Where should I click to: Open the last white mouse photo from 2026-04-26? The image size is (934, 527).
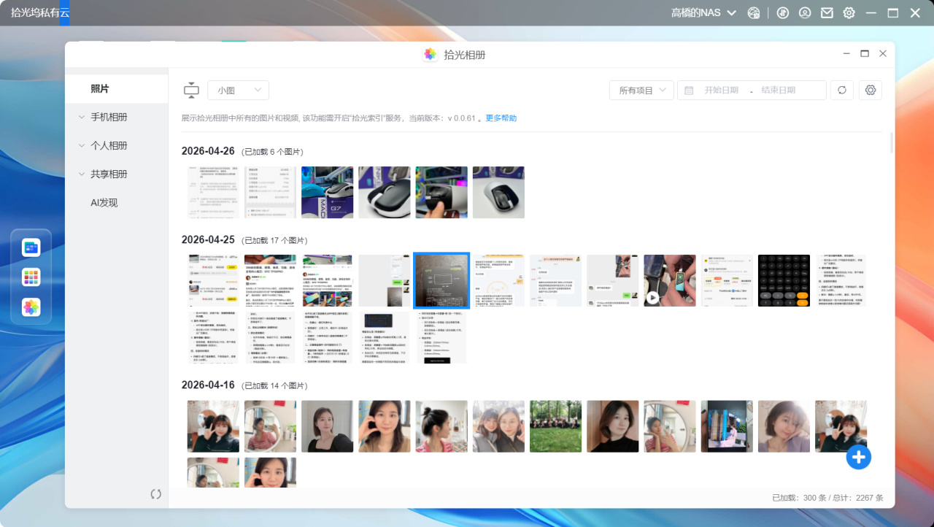[x=498, y=192]
